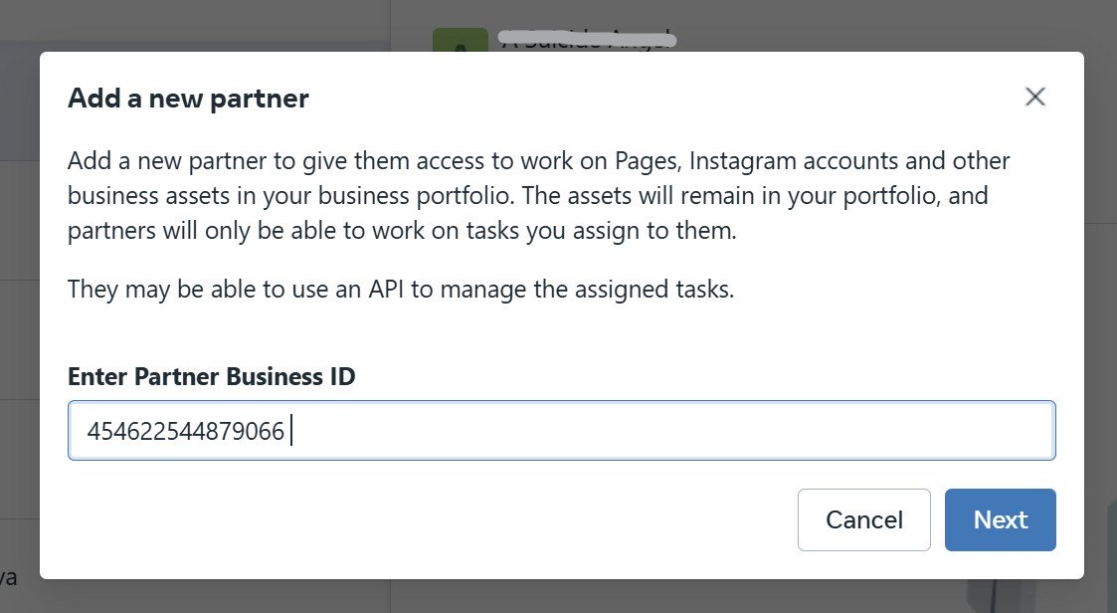Click the scribbled-out name above the dialog

589,39
